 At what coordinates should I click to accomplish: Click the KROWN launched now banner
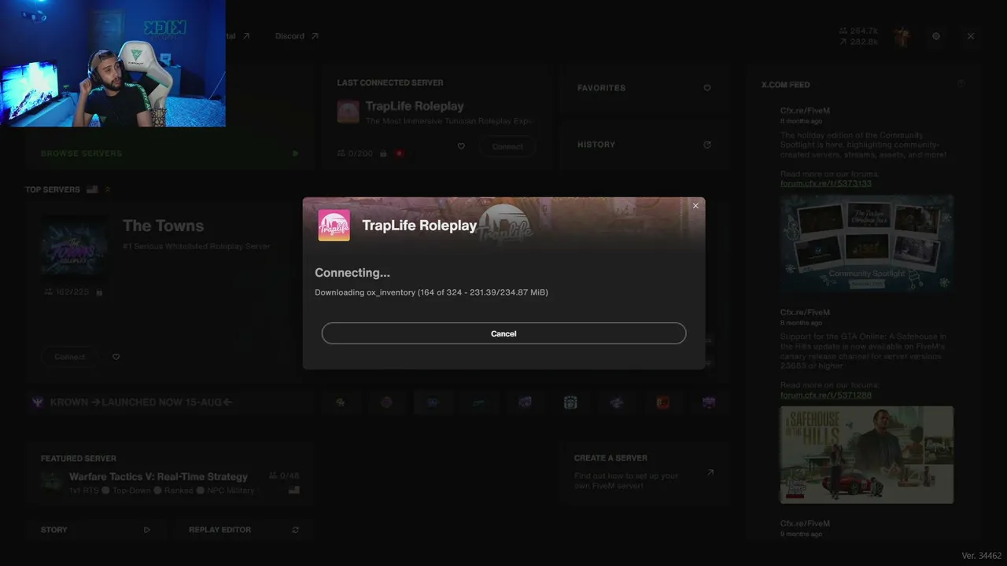(168, 402)
